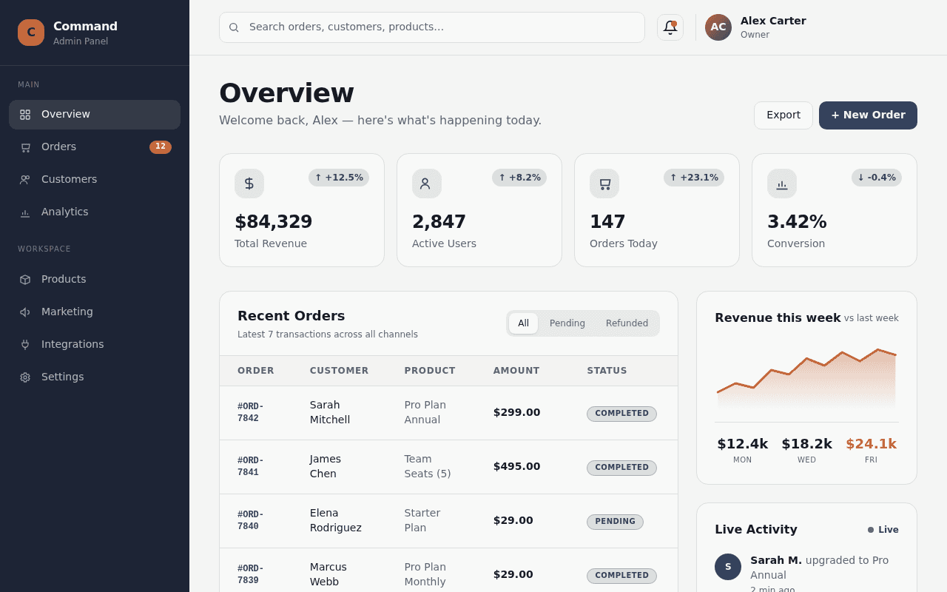Click the Export button
947x592 pixels.
point(783,115)
